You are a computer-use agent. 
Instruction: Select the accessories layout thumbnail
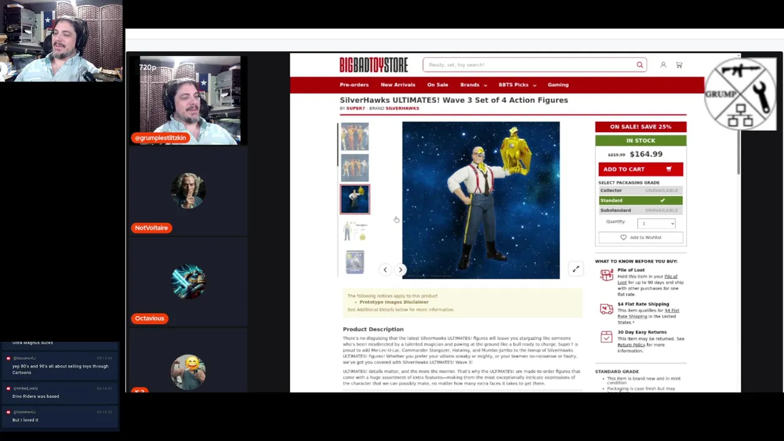tap(355, 232)
